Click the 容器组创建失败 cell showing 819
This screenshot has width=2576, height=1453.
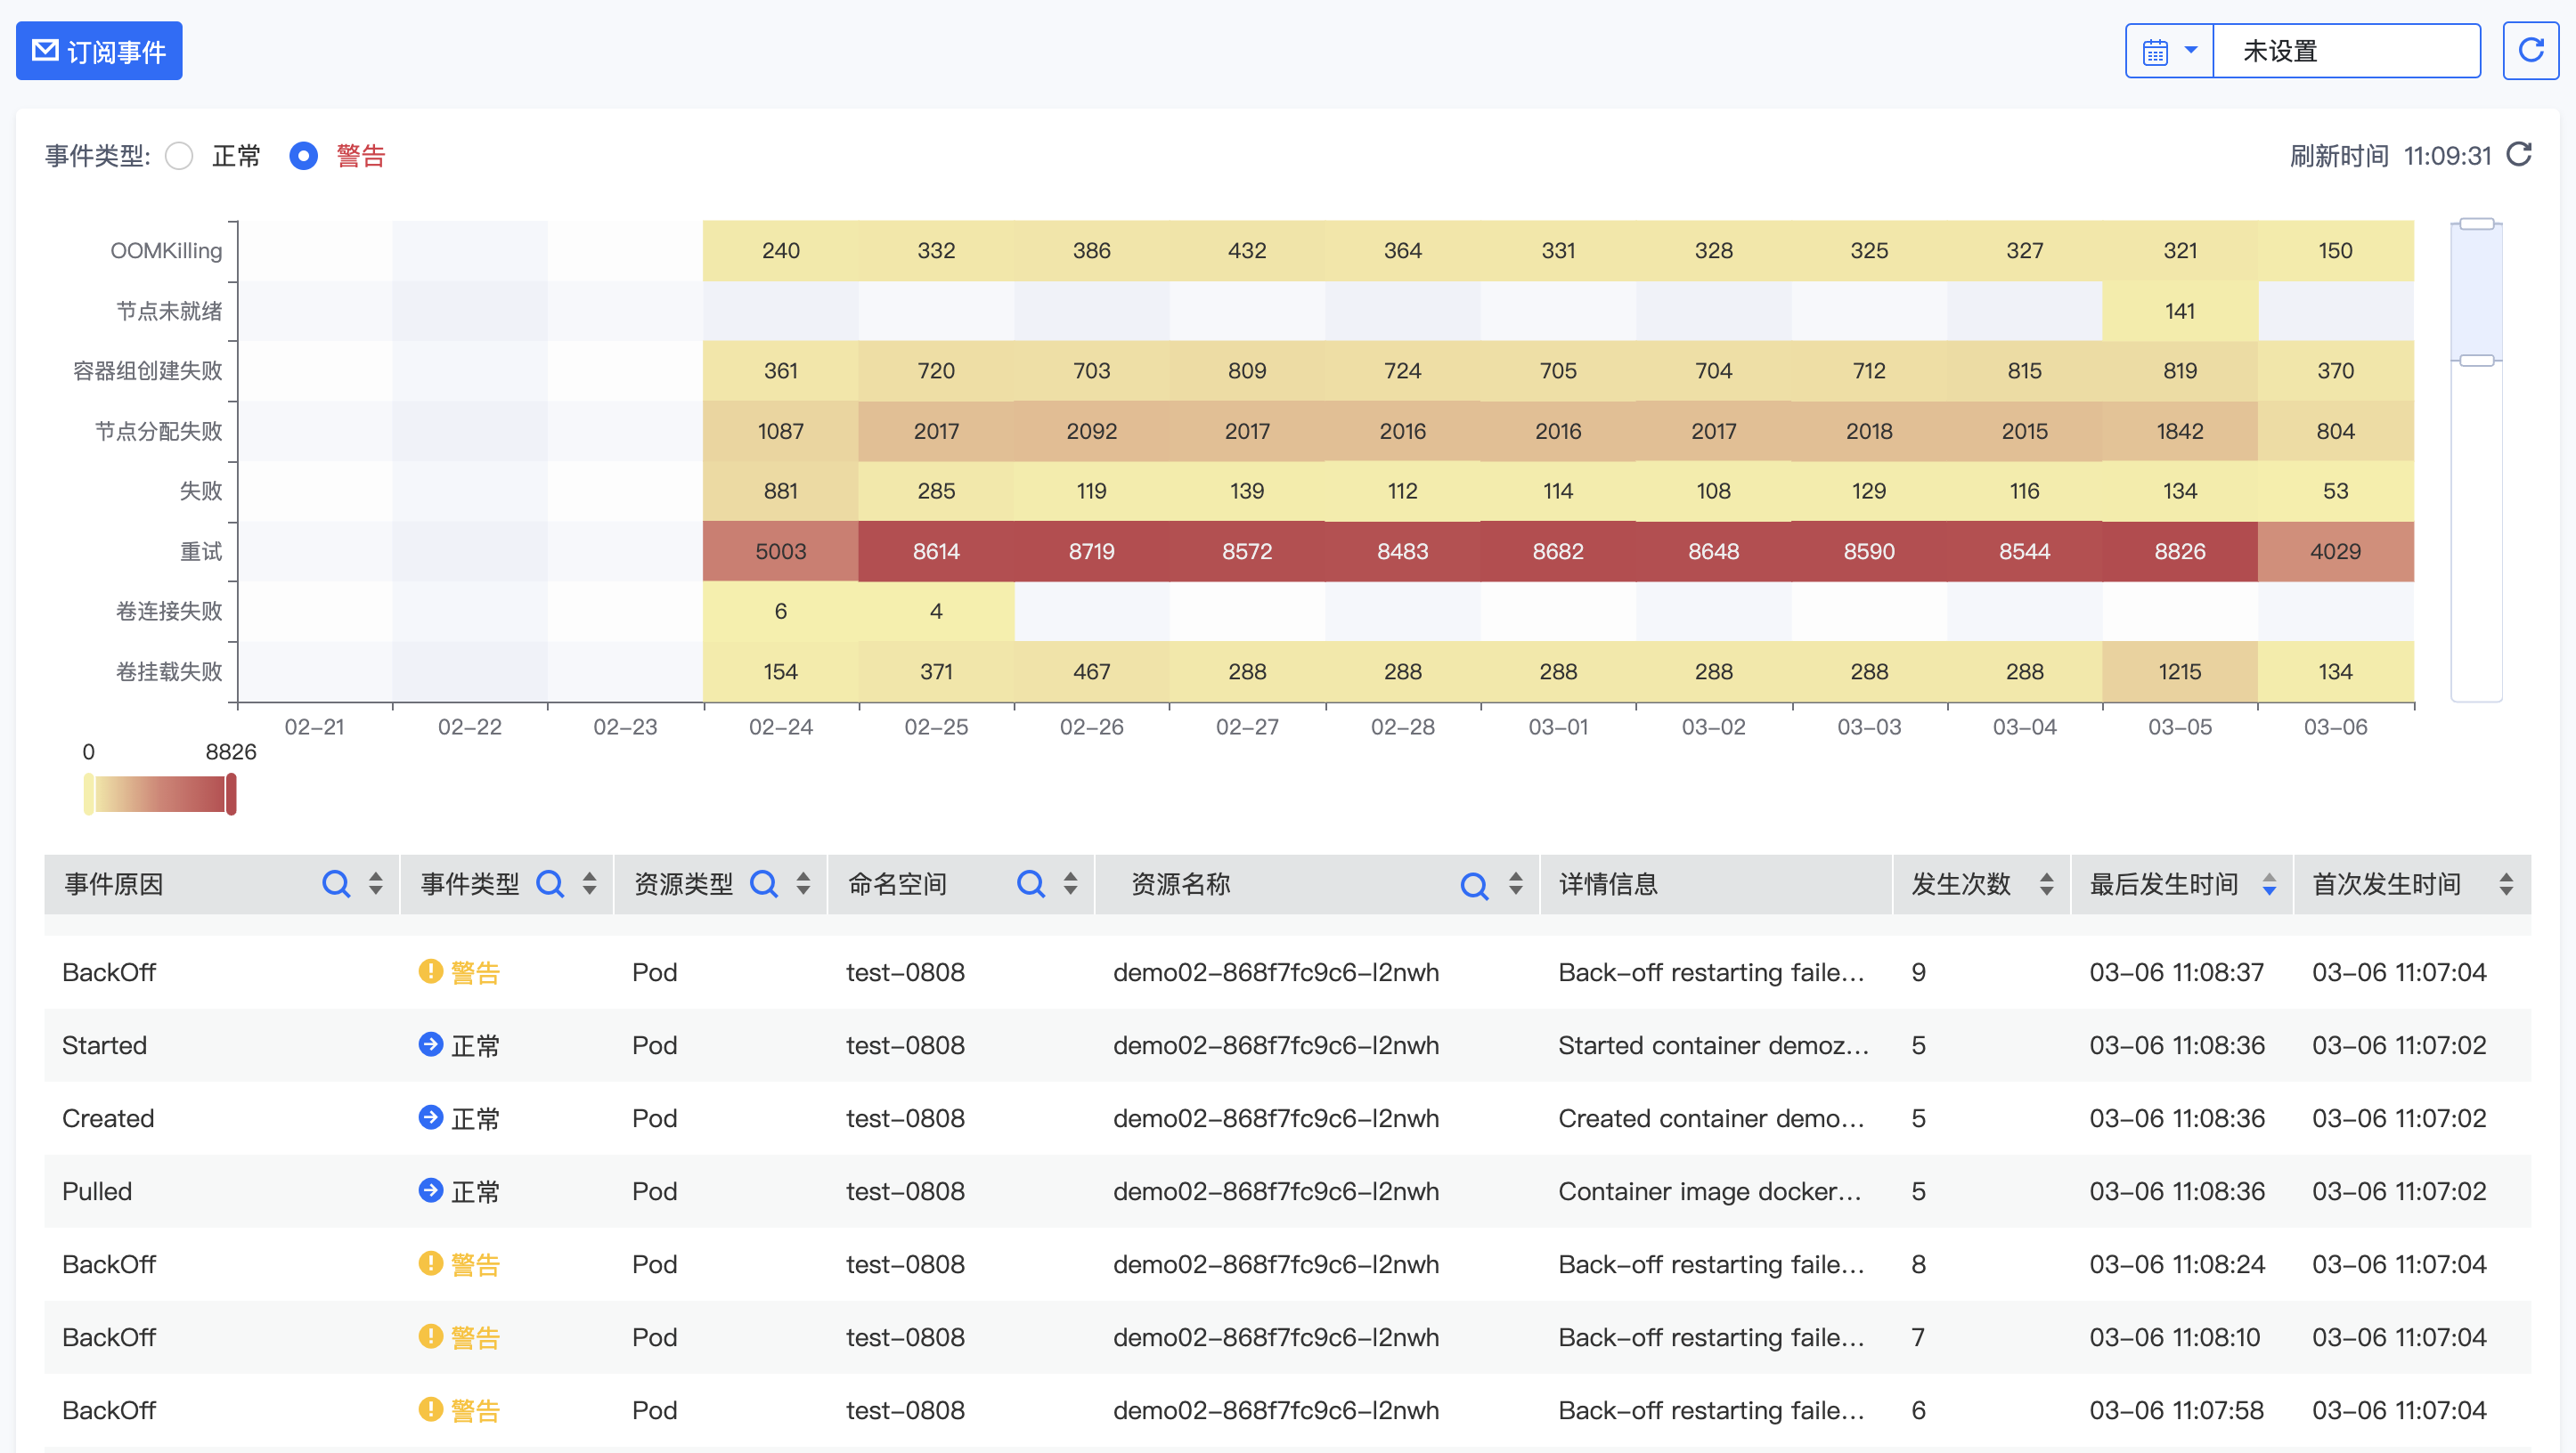2180,370
